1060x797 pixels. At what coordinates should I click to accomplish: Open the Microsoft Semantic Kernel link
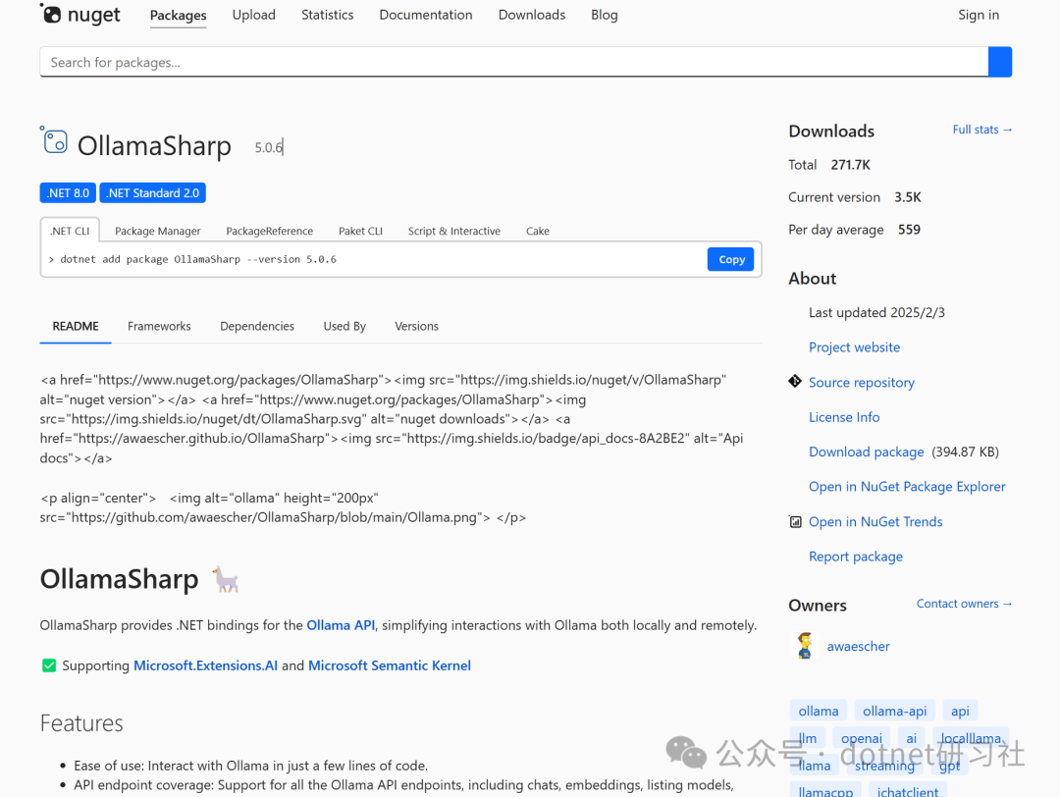tap(390, 665)
